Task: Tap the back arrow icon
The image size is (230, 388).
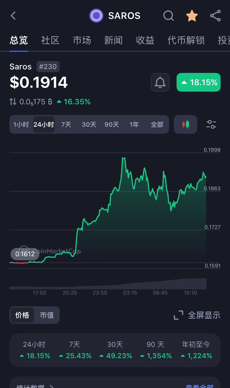Action: [13, 16]
